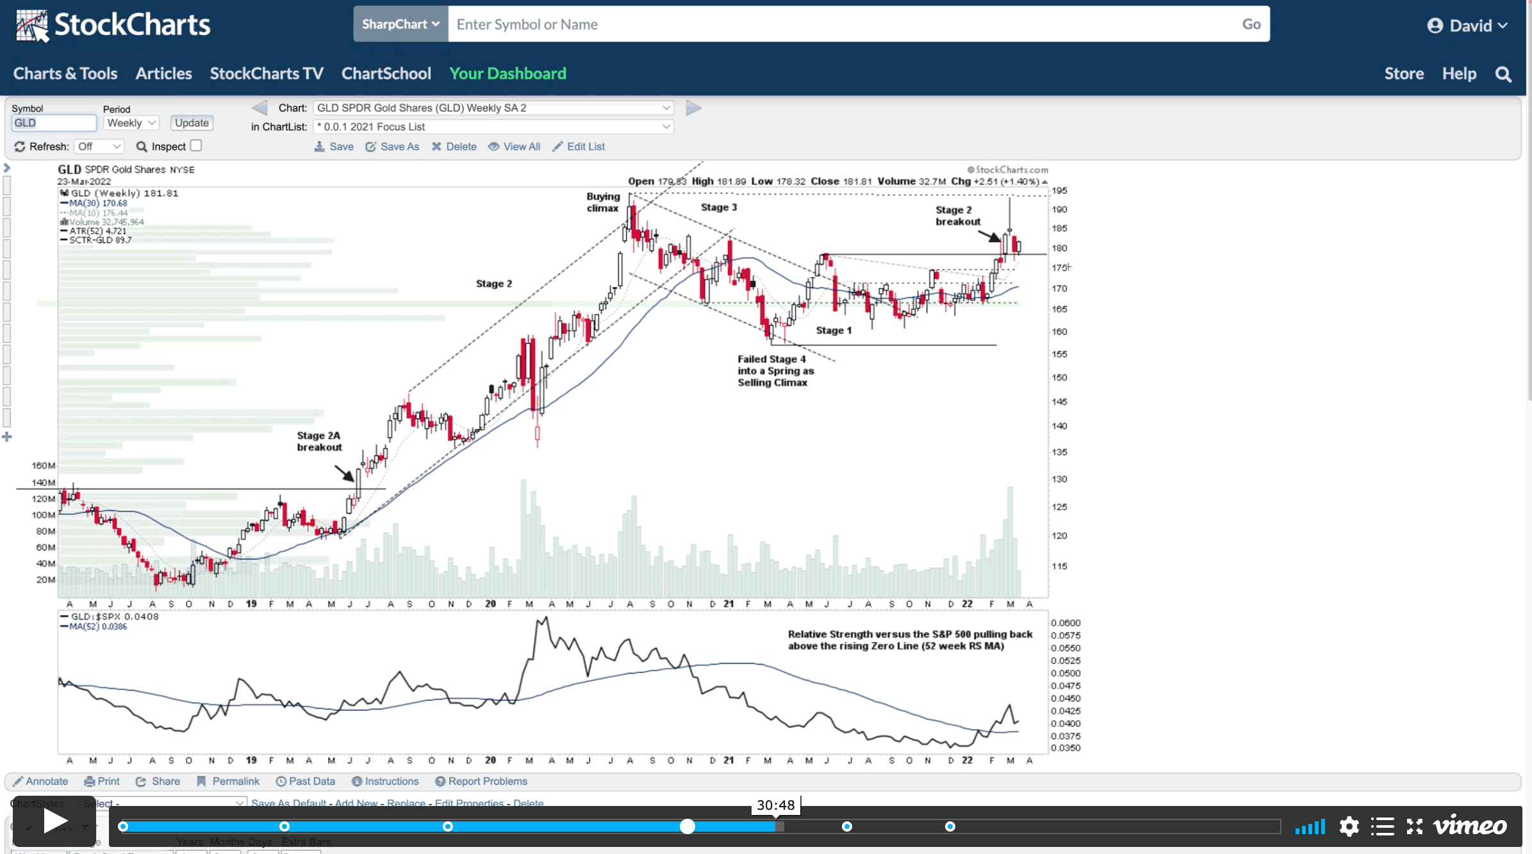This screenshot has width=1532, height=854.
Task: Open Your Dashboard in the navigation
Action: (507, 74)
